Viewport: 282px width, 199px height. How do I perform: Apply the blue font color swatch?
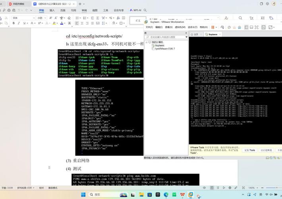point(62,23)
